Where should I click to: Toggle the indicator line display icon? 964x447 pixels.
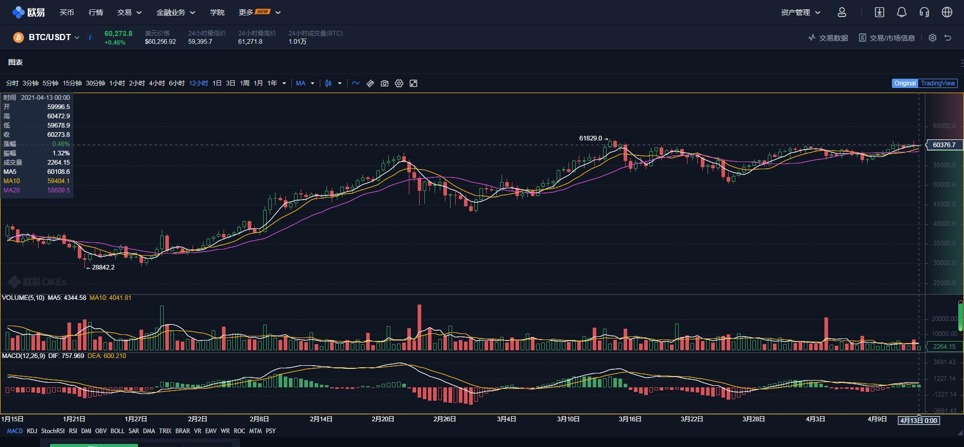click(355, 83)
